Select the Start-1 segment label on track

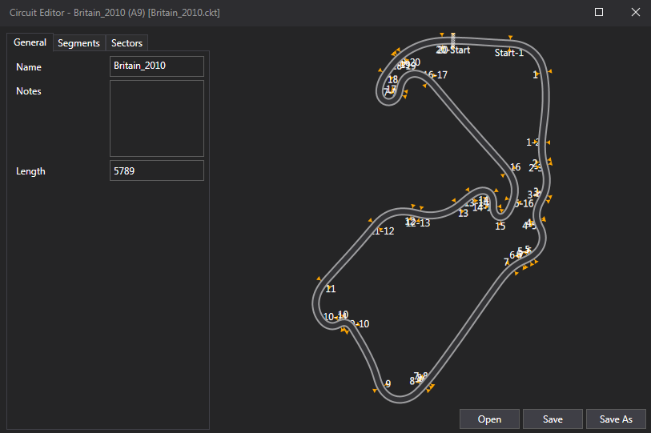tap(508, 54)
